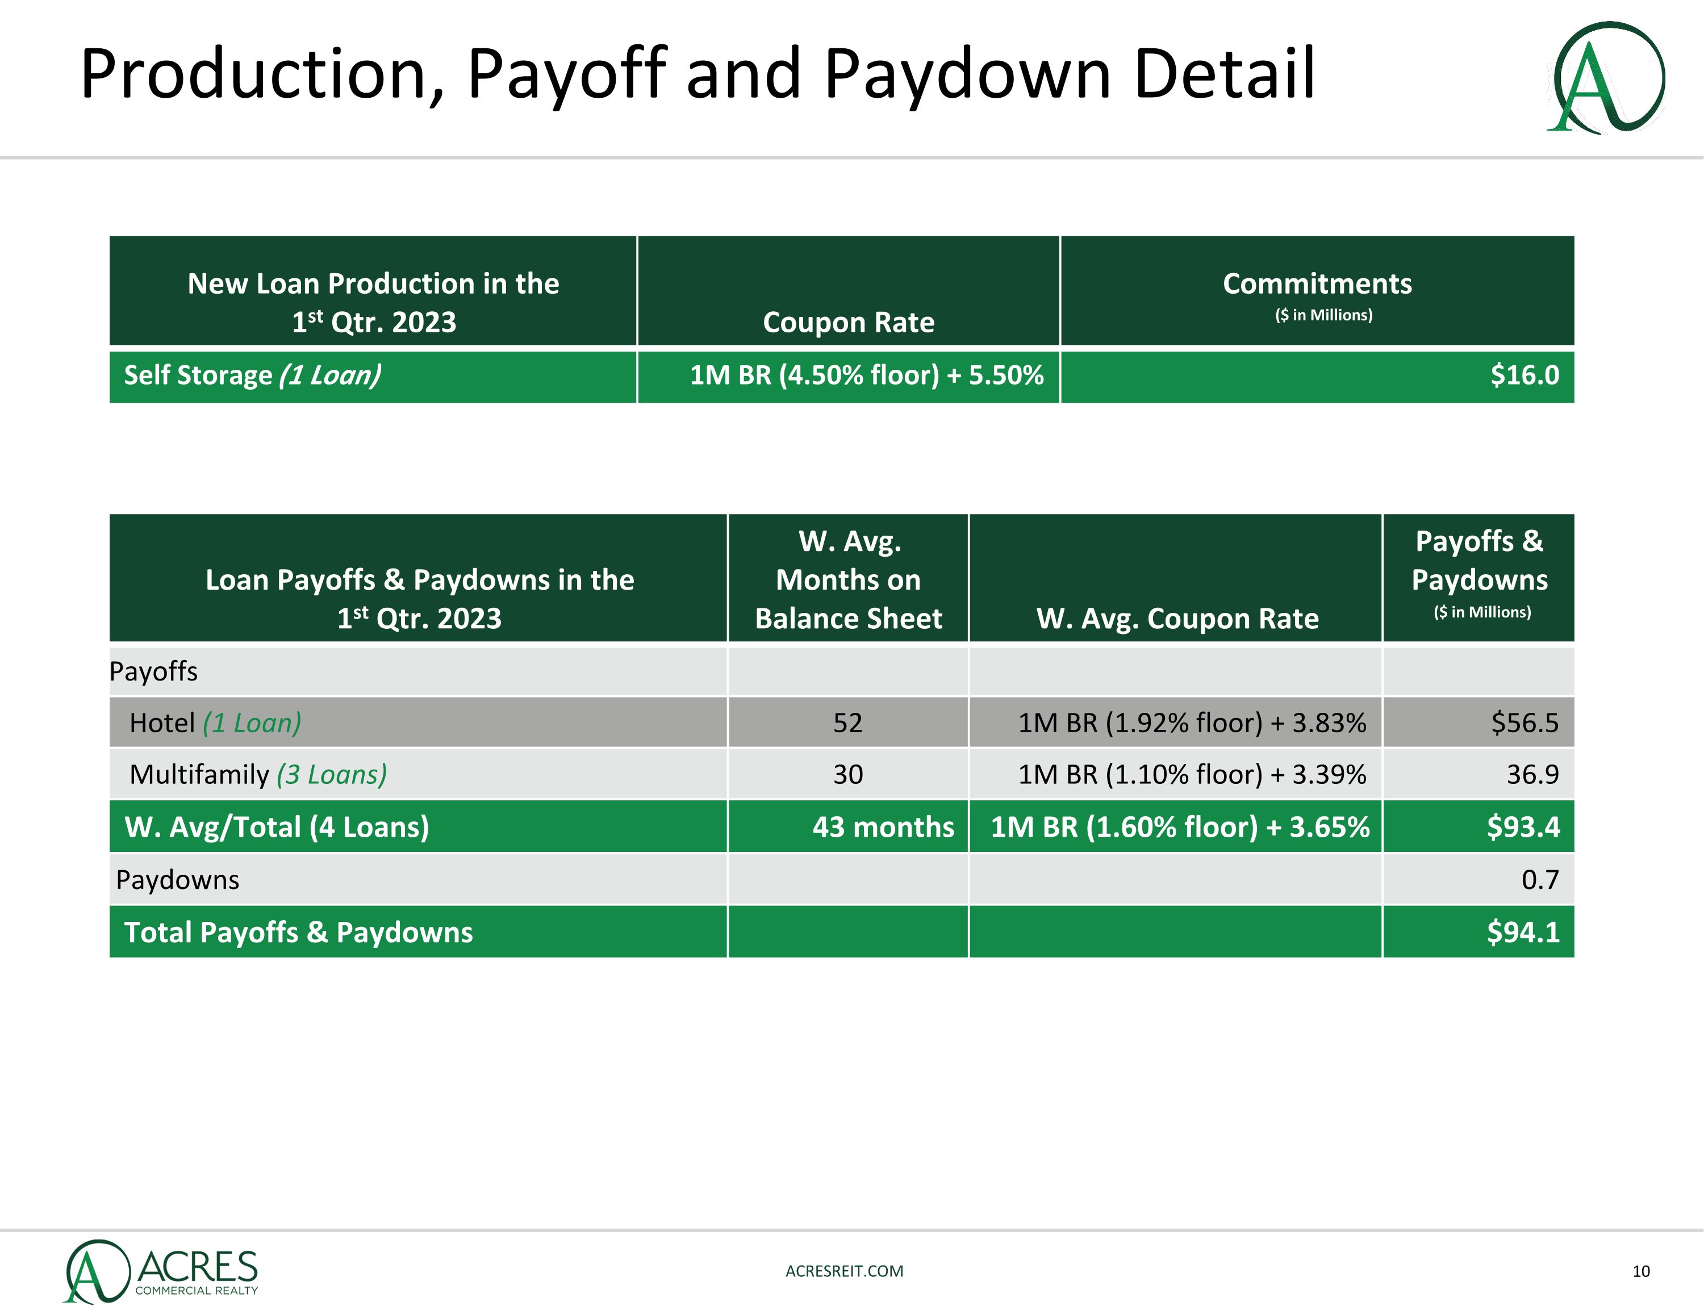This screenshot has height=1315, width=1704.
Task: Select the New Loan Production header cell
Action: pyautogui.click(x=373, y=302)
